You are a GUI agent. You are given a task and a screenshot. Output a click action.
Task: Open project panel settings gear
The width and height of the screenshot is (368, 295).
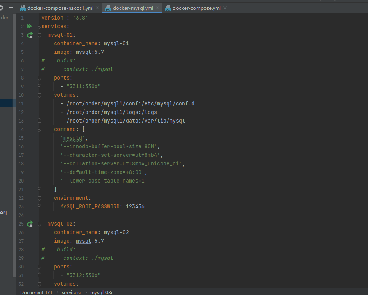[2, 8]
